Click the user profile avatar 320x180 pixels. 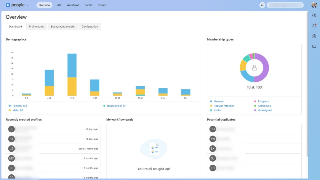pyautogui.click(x=314, y=5)
